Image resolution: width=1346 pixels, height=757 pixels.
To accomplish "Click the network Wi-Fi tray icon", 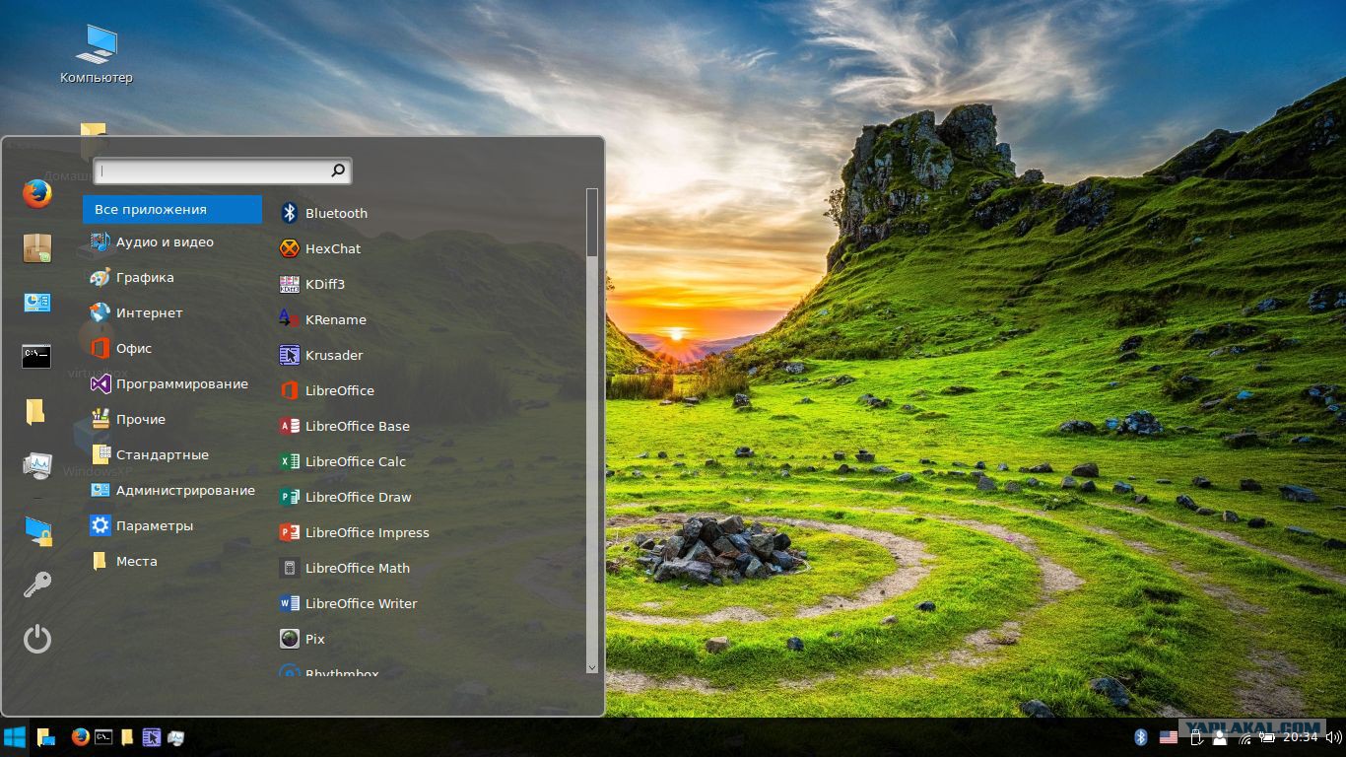I will pos(1245,737).
